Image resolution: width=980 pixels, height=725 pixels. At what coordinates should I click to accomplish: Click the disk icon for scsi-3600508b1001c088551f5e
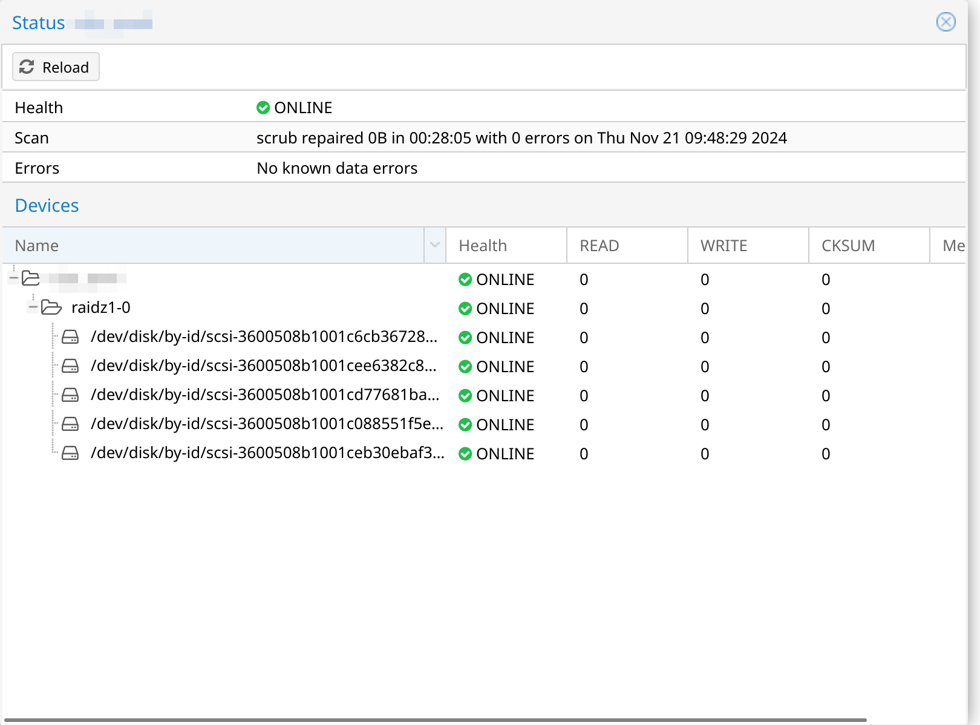(70, 424)
